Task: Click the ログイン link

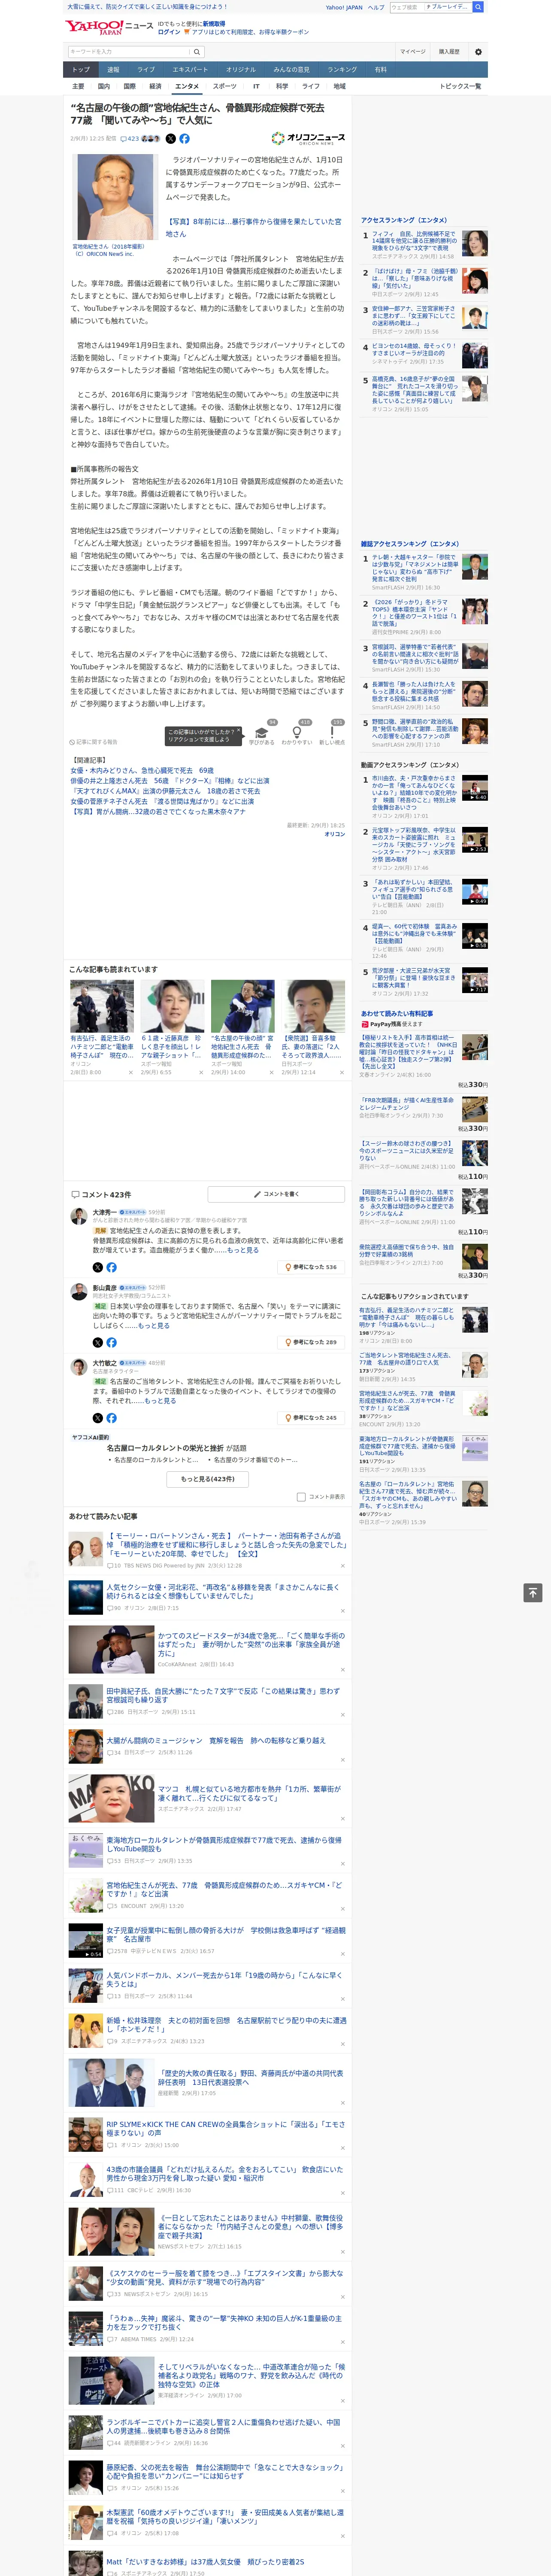Action: [x=169, y=32]
